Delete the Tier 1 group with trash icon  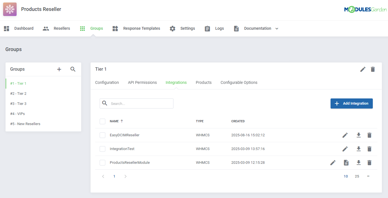373,69
